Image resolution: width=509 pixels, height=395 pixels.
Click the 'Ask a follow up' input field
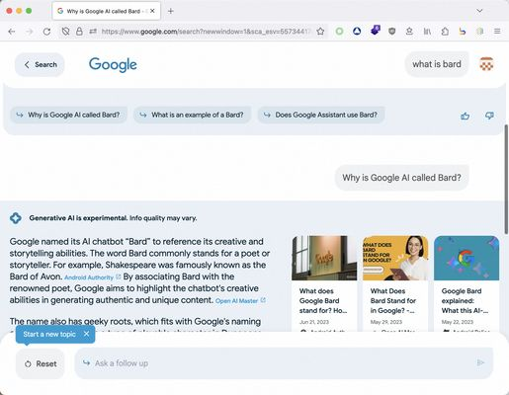coord(284,363)
